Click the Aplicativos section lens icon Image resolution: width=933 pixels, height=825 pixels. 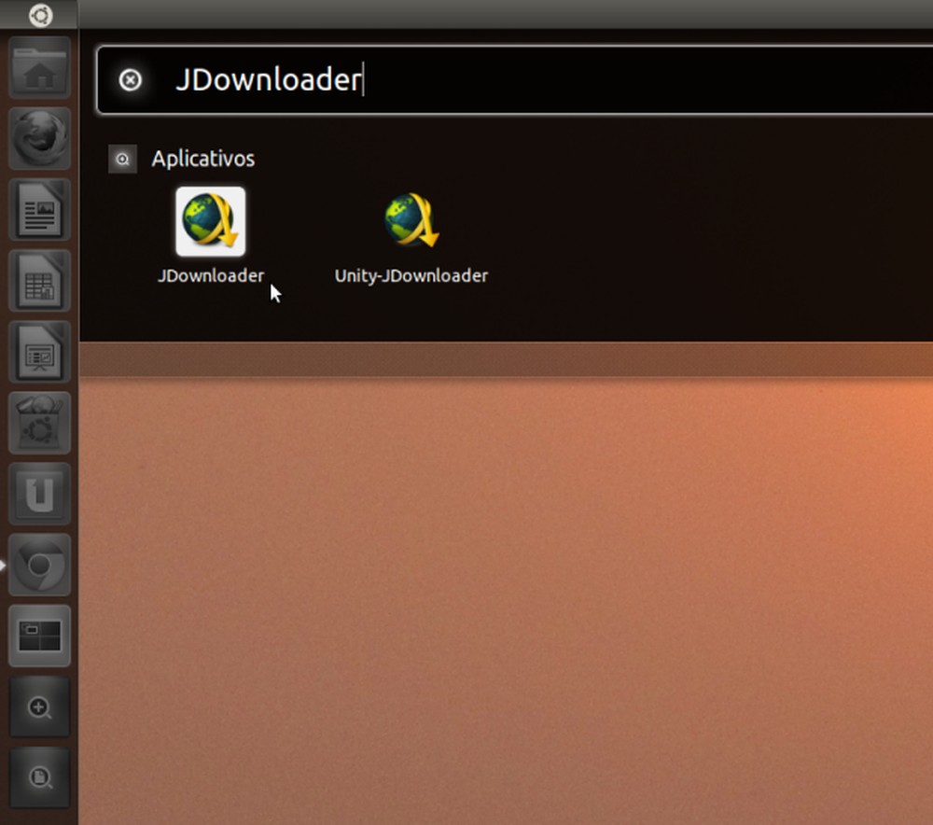(122, 159)
